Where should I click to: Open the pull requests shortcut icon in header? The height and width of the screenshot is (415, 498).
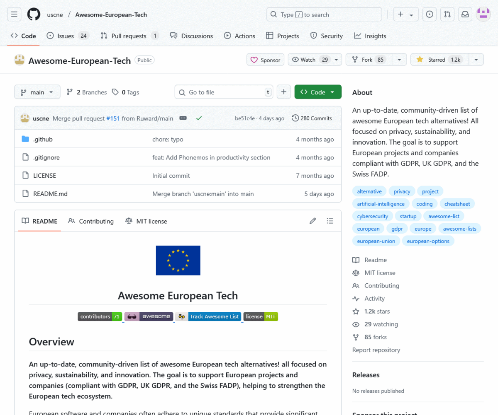[447, 14]
